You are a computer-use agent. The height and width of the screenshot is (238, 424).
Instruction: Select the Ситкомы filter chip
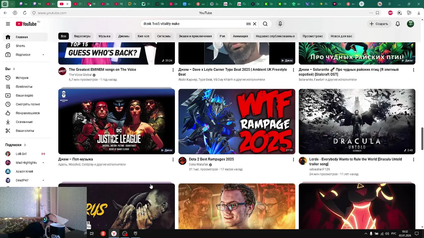click(x=164, y=36)
